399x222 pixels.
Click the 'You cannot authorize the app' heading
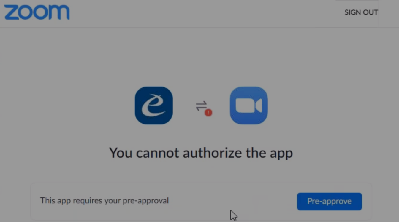[201, 153]
